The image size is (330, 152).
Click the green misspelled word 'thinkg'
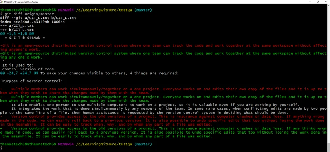308,128
